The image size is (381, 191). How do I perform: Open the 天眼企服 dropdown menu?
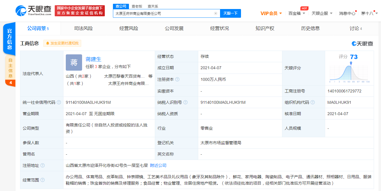(x=322, y=13)
